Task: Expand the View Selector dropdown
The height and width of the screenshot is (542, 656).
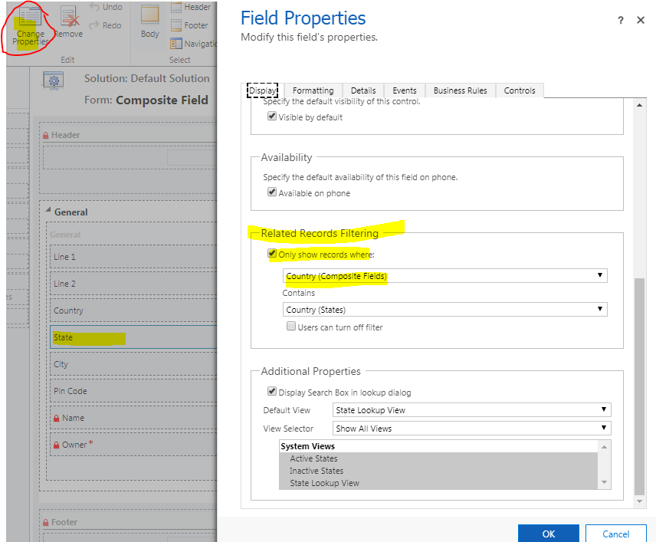Action: pyautogui.click(x=471, y=428)
